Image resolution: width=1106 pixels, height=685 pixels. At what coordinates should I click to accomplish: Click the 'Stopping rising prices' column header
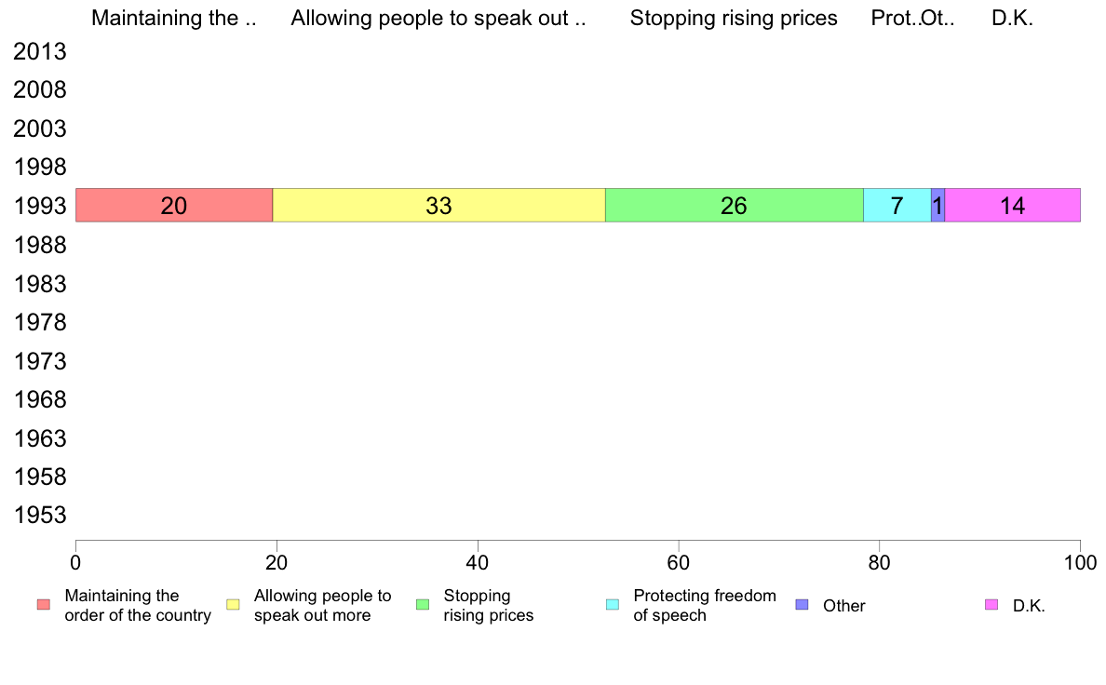pos(734,19)
